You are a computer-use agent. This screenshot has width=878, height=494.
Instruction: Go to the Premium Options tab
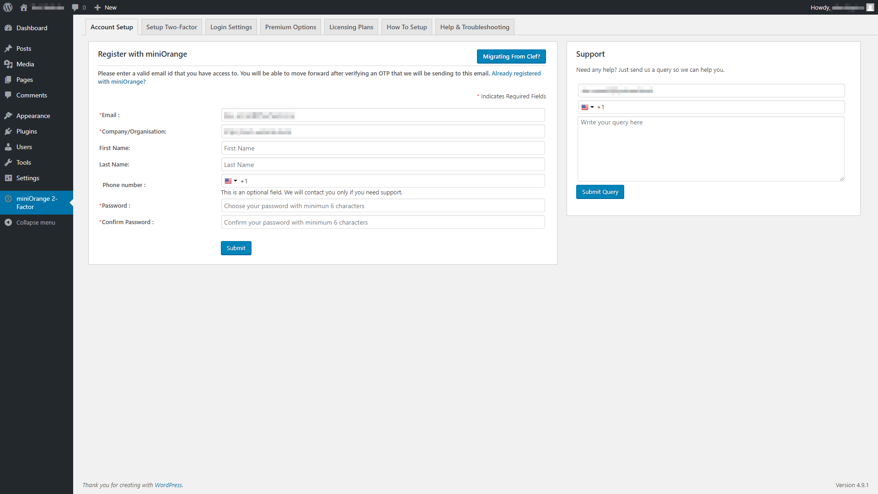pos(290,27)
